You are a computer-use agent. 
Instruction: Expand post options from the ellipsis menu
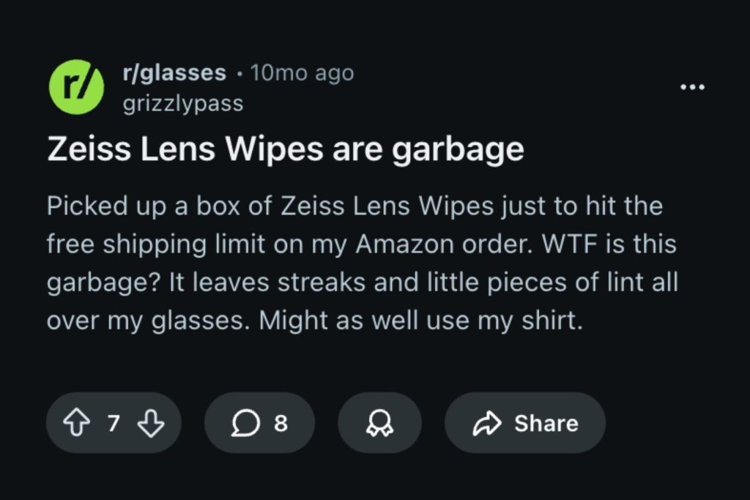coord(692,86)
